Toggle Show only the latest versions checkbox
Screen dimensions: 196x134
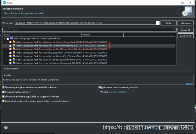coord(4,87)
